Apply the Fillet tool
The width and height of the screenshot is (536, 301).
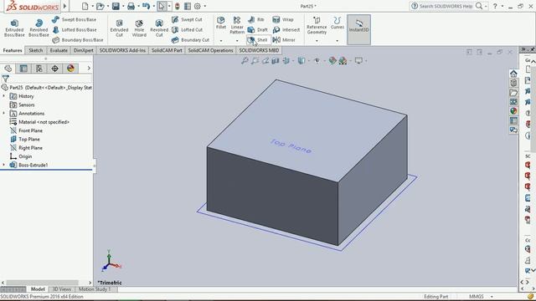[x=221, y=23]
